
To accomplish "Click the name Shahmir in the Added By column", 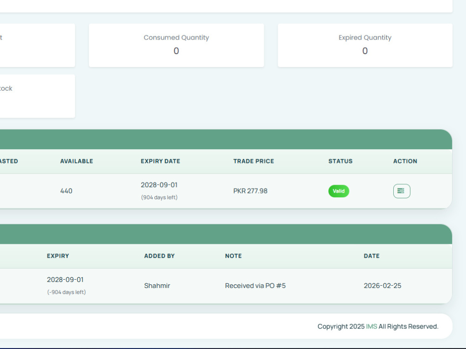I will click(157, 286).
